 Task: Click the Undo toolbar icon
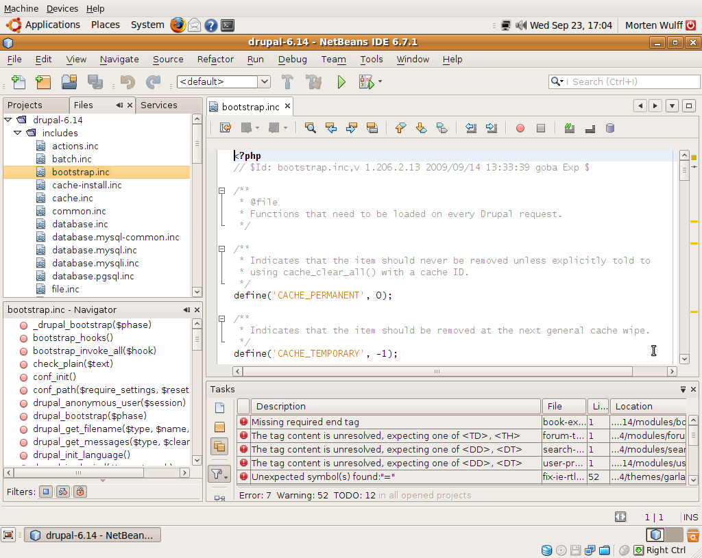(128, 82)
